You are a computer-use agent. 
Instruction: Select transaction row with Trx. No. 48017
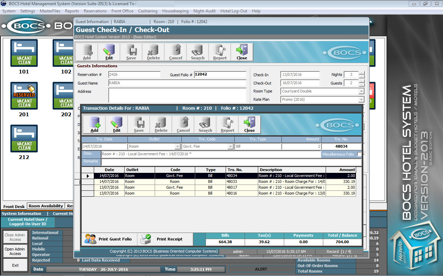(218, 188)
